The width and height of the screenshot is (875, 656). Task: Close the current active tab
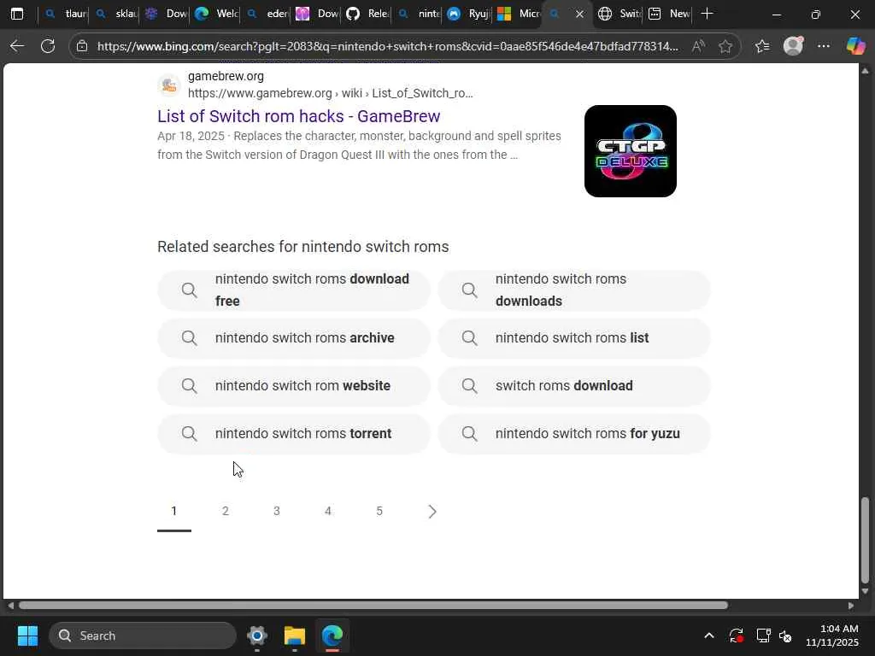(580, 14)
